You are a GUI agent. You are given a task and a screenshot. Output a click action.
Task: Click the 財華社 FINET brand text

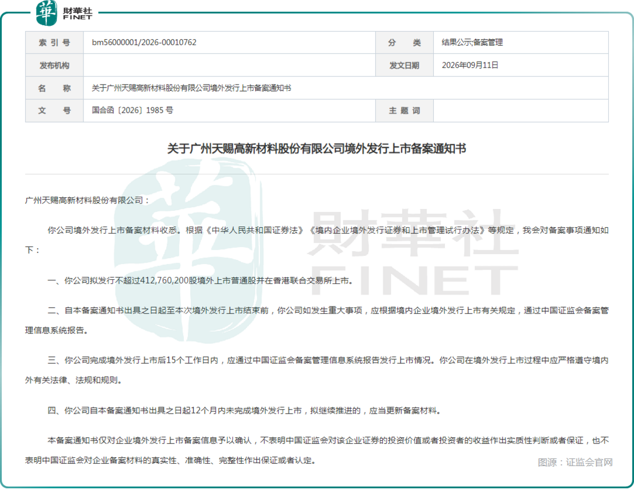click(x=77, y=13)
